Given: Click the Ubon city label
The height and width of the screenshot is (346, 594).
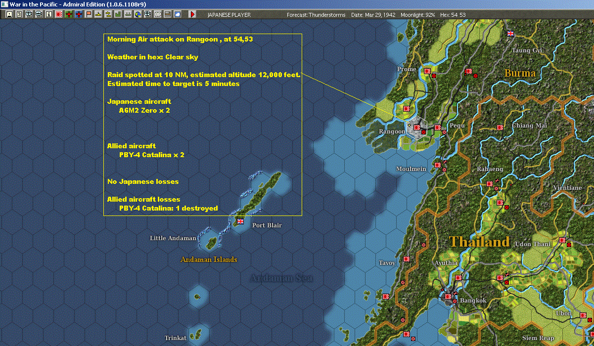Looking at the screenshot, I should point(564,313).
